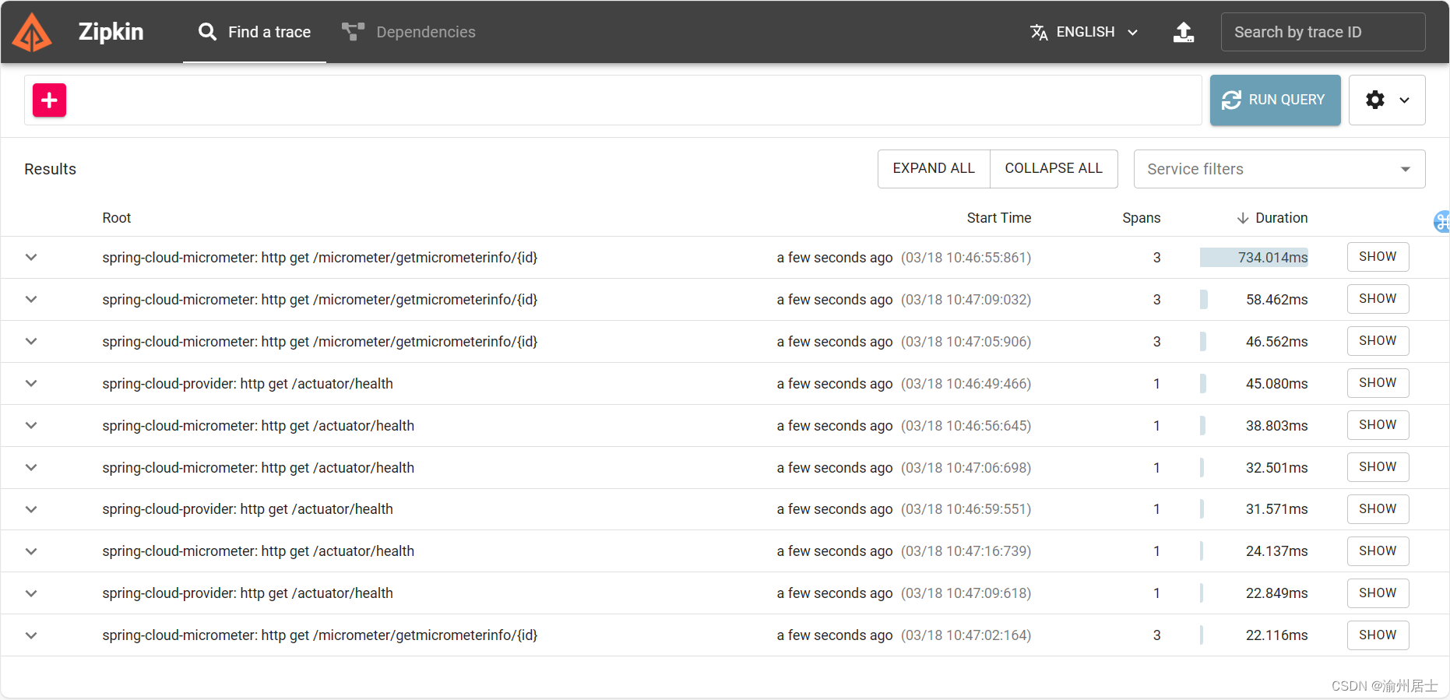This screenshot has width=1450, height=700.
Task: Expand the 38.803ms trace row
Action: pos(31,425)
